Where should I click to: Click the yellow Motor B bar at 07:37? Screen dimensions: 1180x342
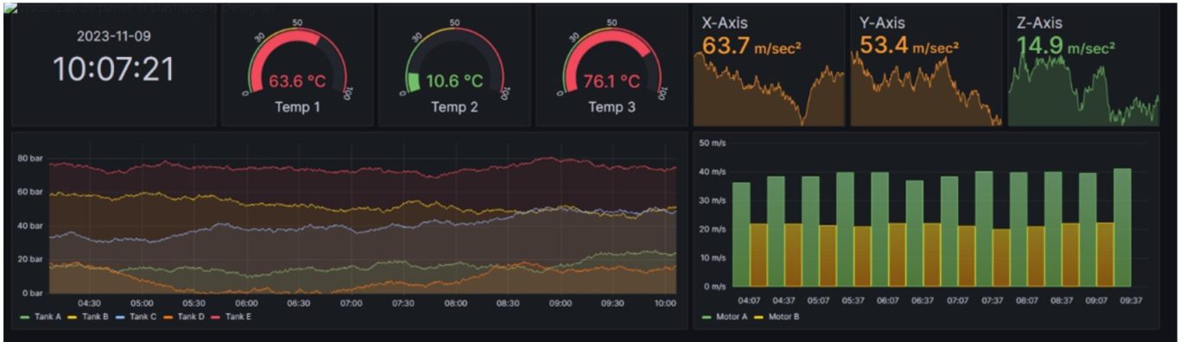pos(1001,258)
